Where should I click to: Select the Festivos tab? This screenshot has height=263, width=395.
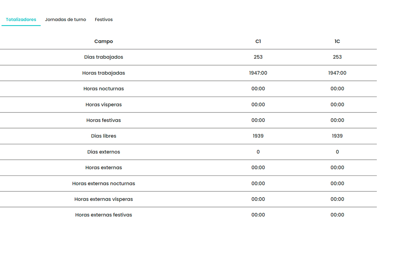point(103,20)
